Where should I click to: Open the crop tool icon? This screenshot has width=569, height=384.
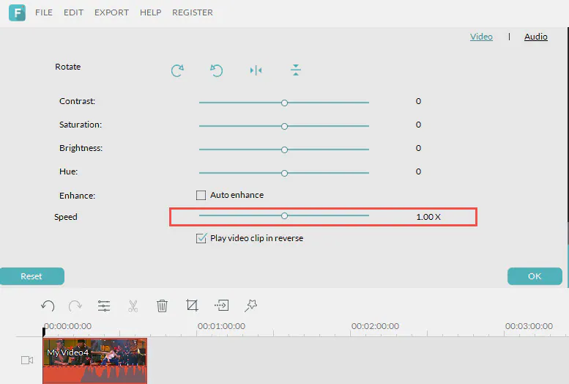coord(192,305)
